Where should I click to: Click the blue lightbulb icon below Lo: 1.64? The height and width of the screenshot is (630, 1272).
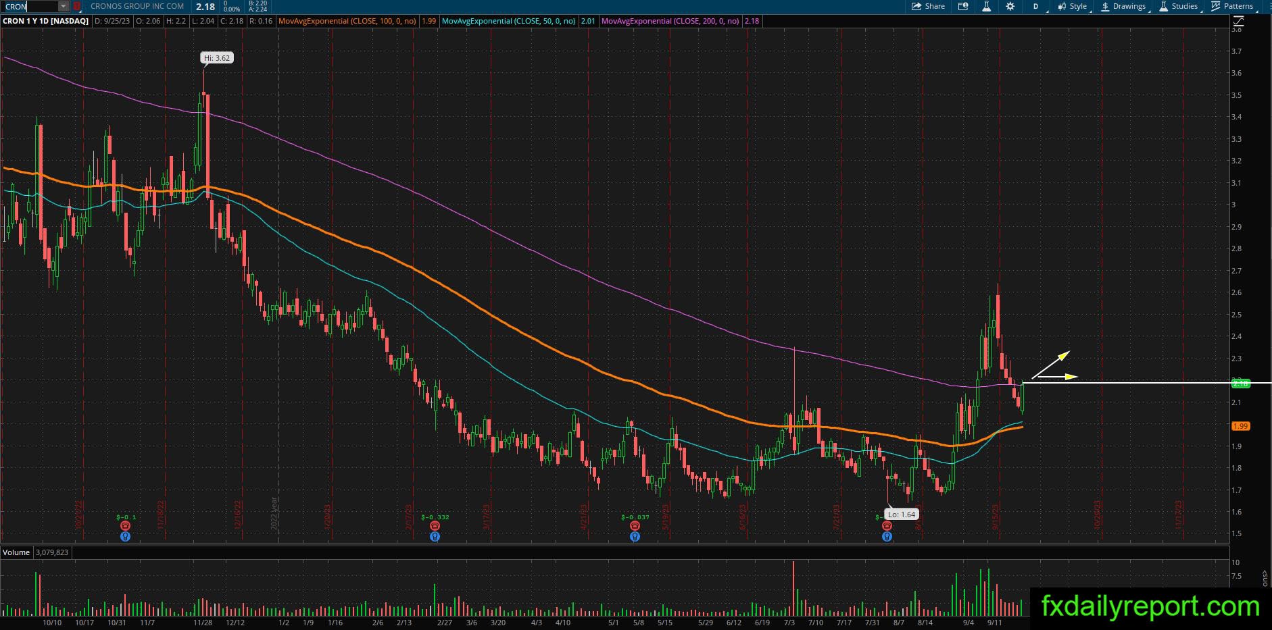click(887, 537)
